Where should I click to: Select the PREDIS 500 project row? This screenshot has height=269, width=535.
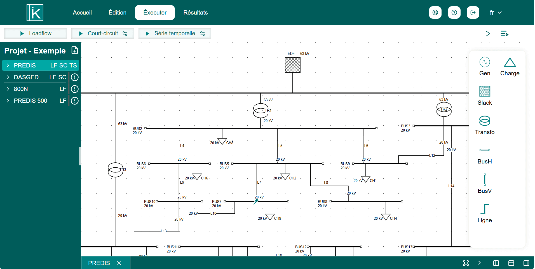click(36, 101)
